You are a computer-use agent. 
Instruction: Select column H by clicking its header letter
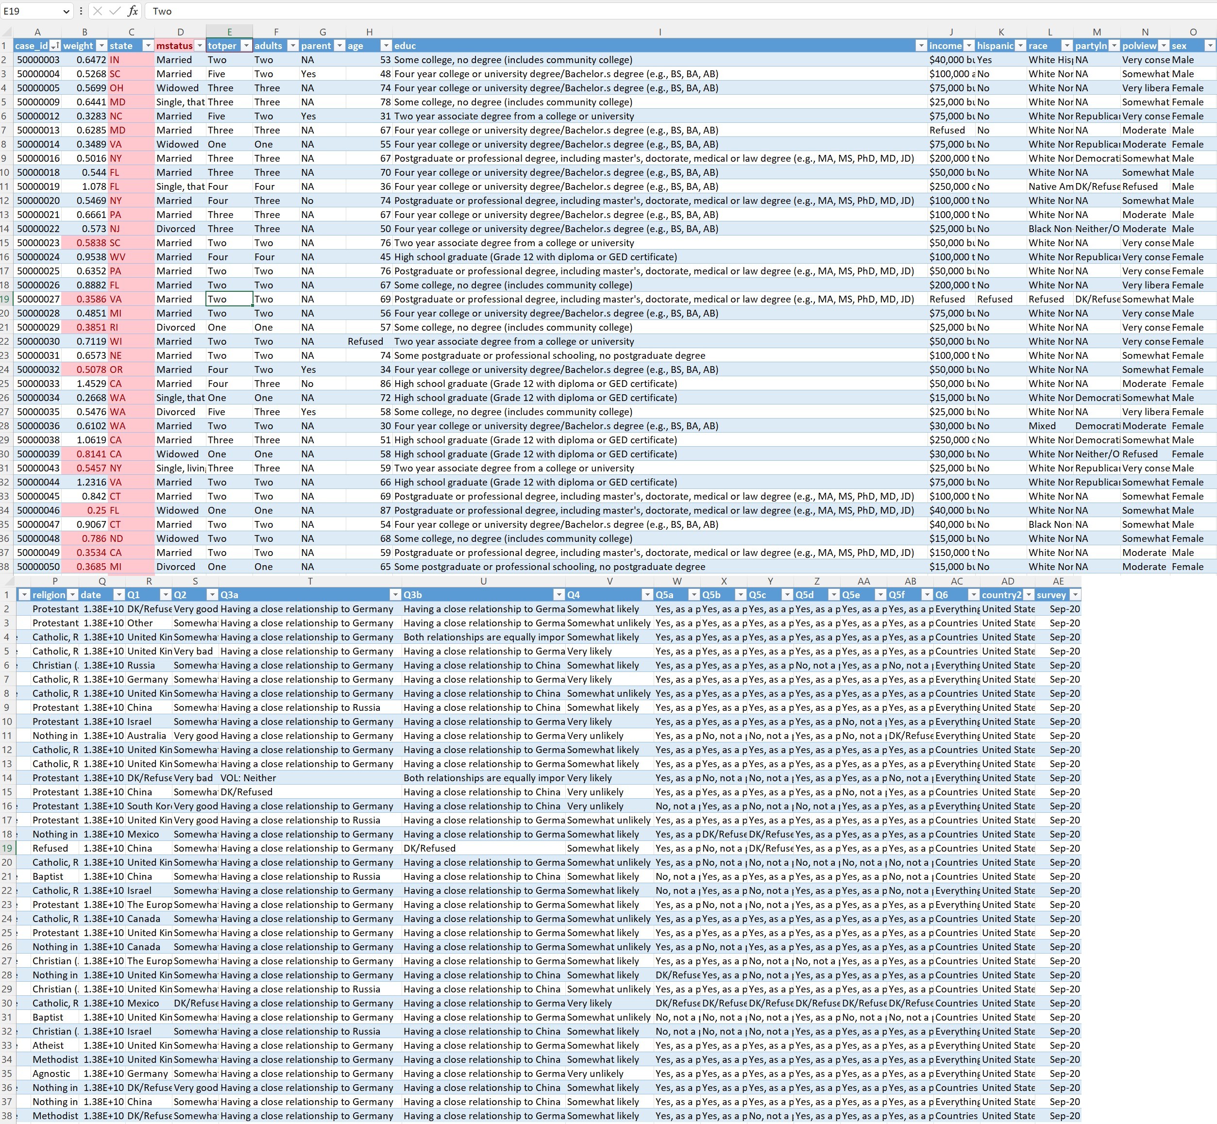click(369, 32)
